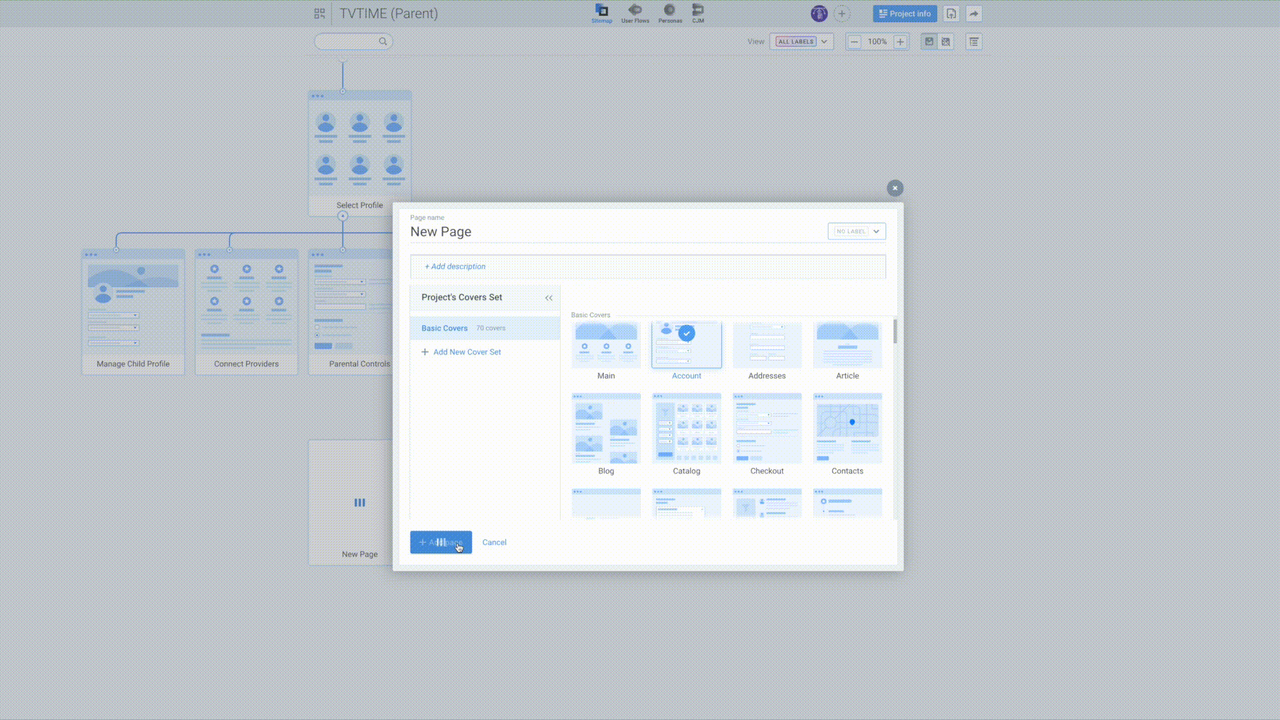The height and width of the screenshot is (720, 1280).
Task: Open the list view icon on the right
Action: (x=973, y=41)
